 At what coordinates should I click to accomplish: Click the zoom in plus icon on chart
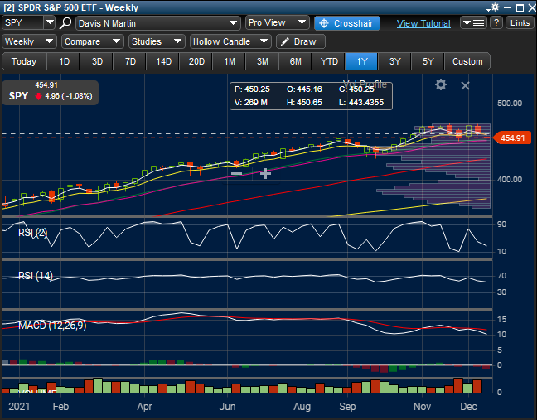(265, 174)
